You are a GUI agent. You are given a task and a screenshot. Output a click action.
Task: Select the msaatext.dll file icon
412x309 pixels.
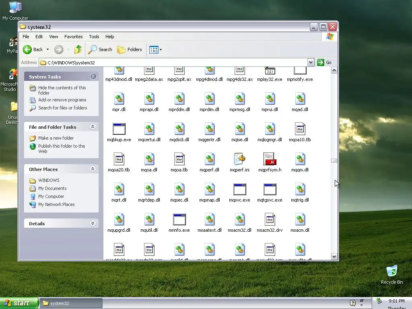209,220
